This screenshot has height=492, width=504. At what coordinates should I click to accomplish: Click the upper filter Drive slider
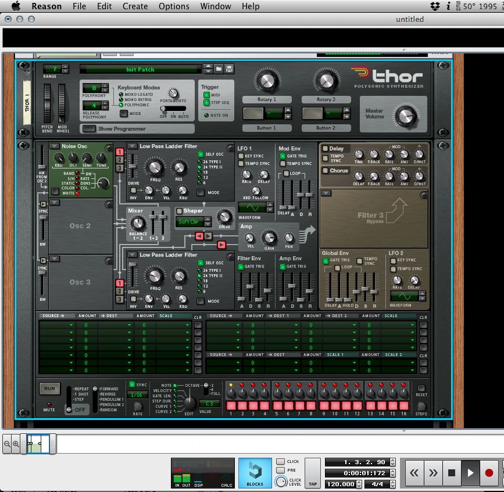[x=132, y=166]
